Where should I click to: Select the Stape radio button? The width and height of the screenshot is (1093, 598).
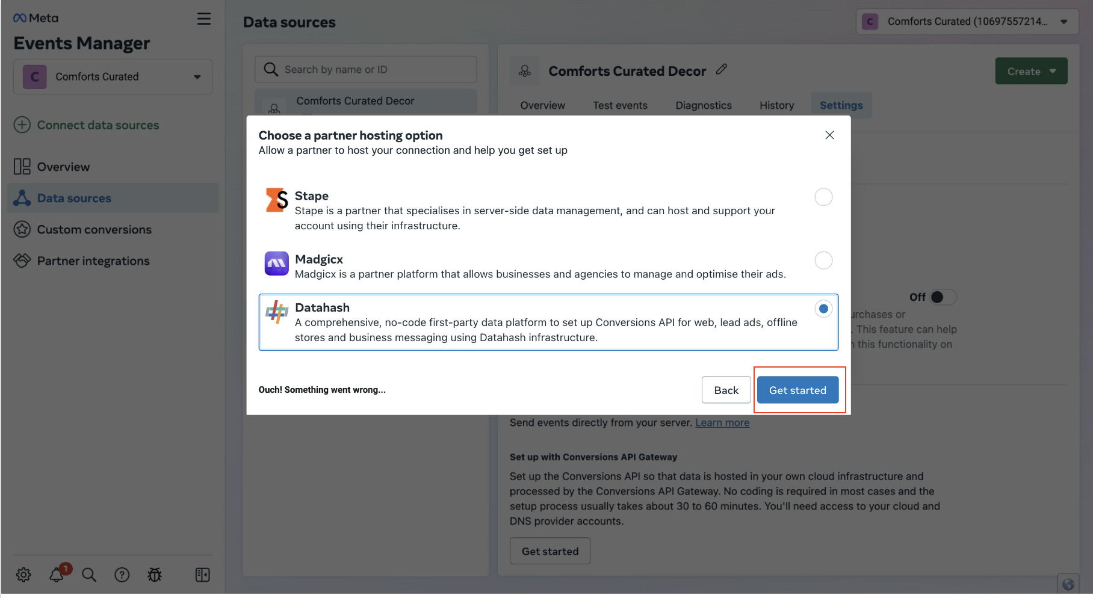(823, 197)
